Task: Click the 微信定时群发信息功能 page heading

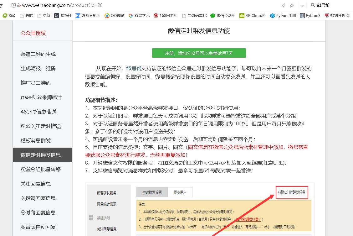Action: pyautogui.click(x=199, y=31)
